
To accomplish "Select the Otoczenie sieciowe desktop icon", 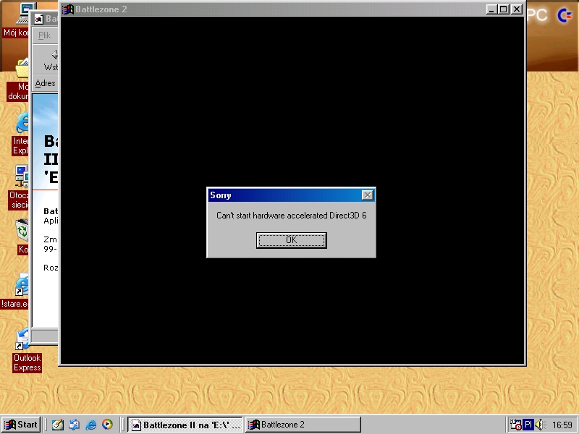I will coord(19,187).
